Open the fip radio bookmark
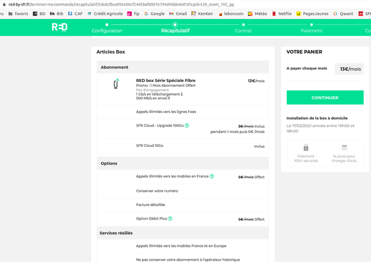Image resolution: width=371 pixels, height=262 pixels. 133,14
